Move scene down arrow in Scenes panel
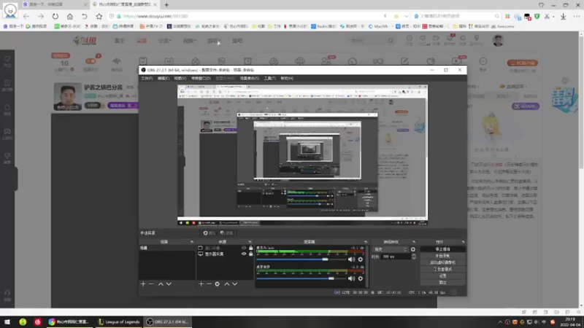This screenshot has height=328, width=584. coord(169,284)
